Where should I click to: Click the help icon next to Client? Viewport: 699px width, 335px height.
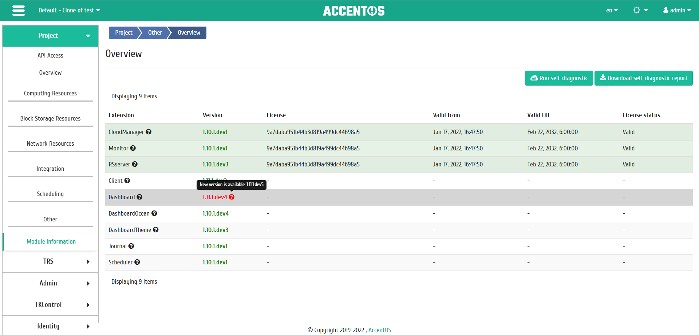[127, 181]
